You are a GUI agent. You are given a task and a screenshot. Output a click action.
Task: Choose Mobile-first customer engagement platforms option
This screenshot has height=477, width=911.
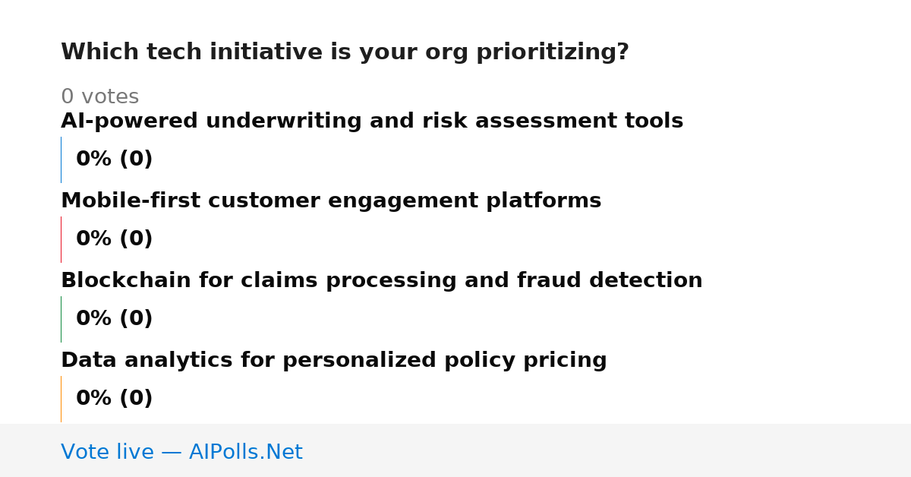(331, 201)
